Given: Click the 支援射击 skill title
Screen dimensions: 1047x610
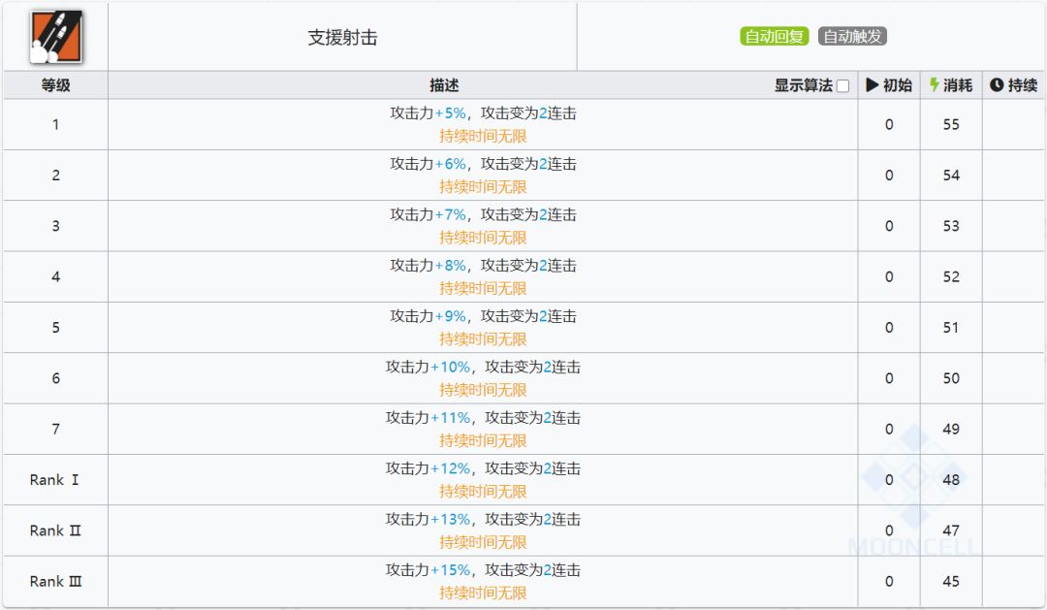Looking at the screenshot, I should 342,38.
